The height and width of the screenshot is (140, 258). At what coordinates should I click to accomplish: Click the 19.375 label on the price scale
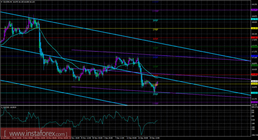(x=254, y=5)
